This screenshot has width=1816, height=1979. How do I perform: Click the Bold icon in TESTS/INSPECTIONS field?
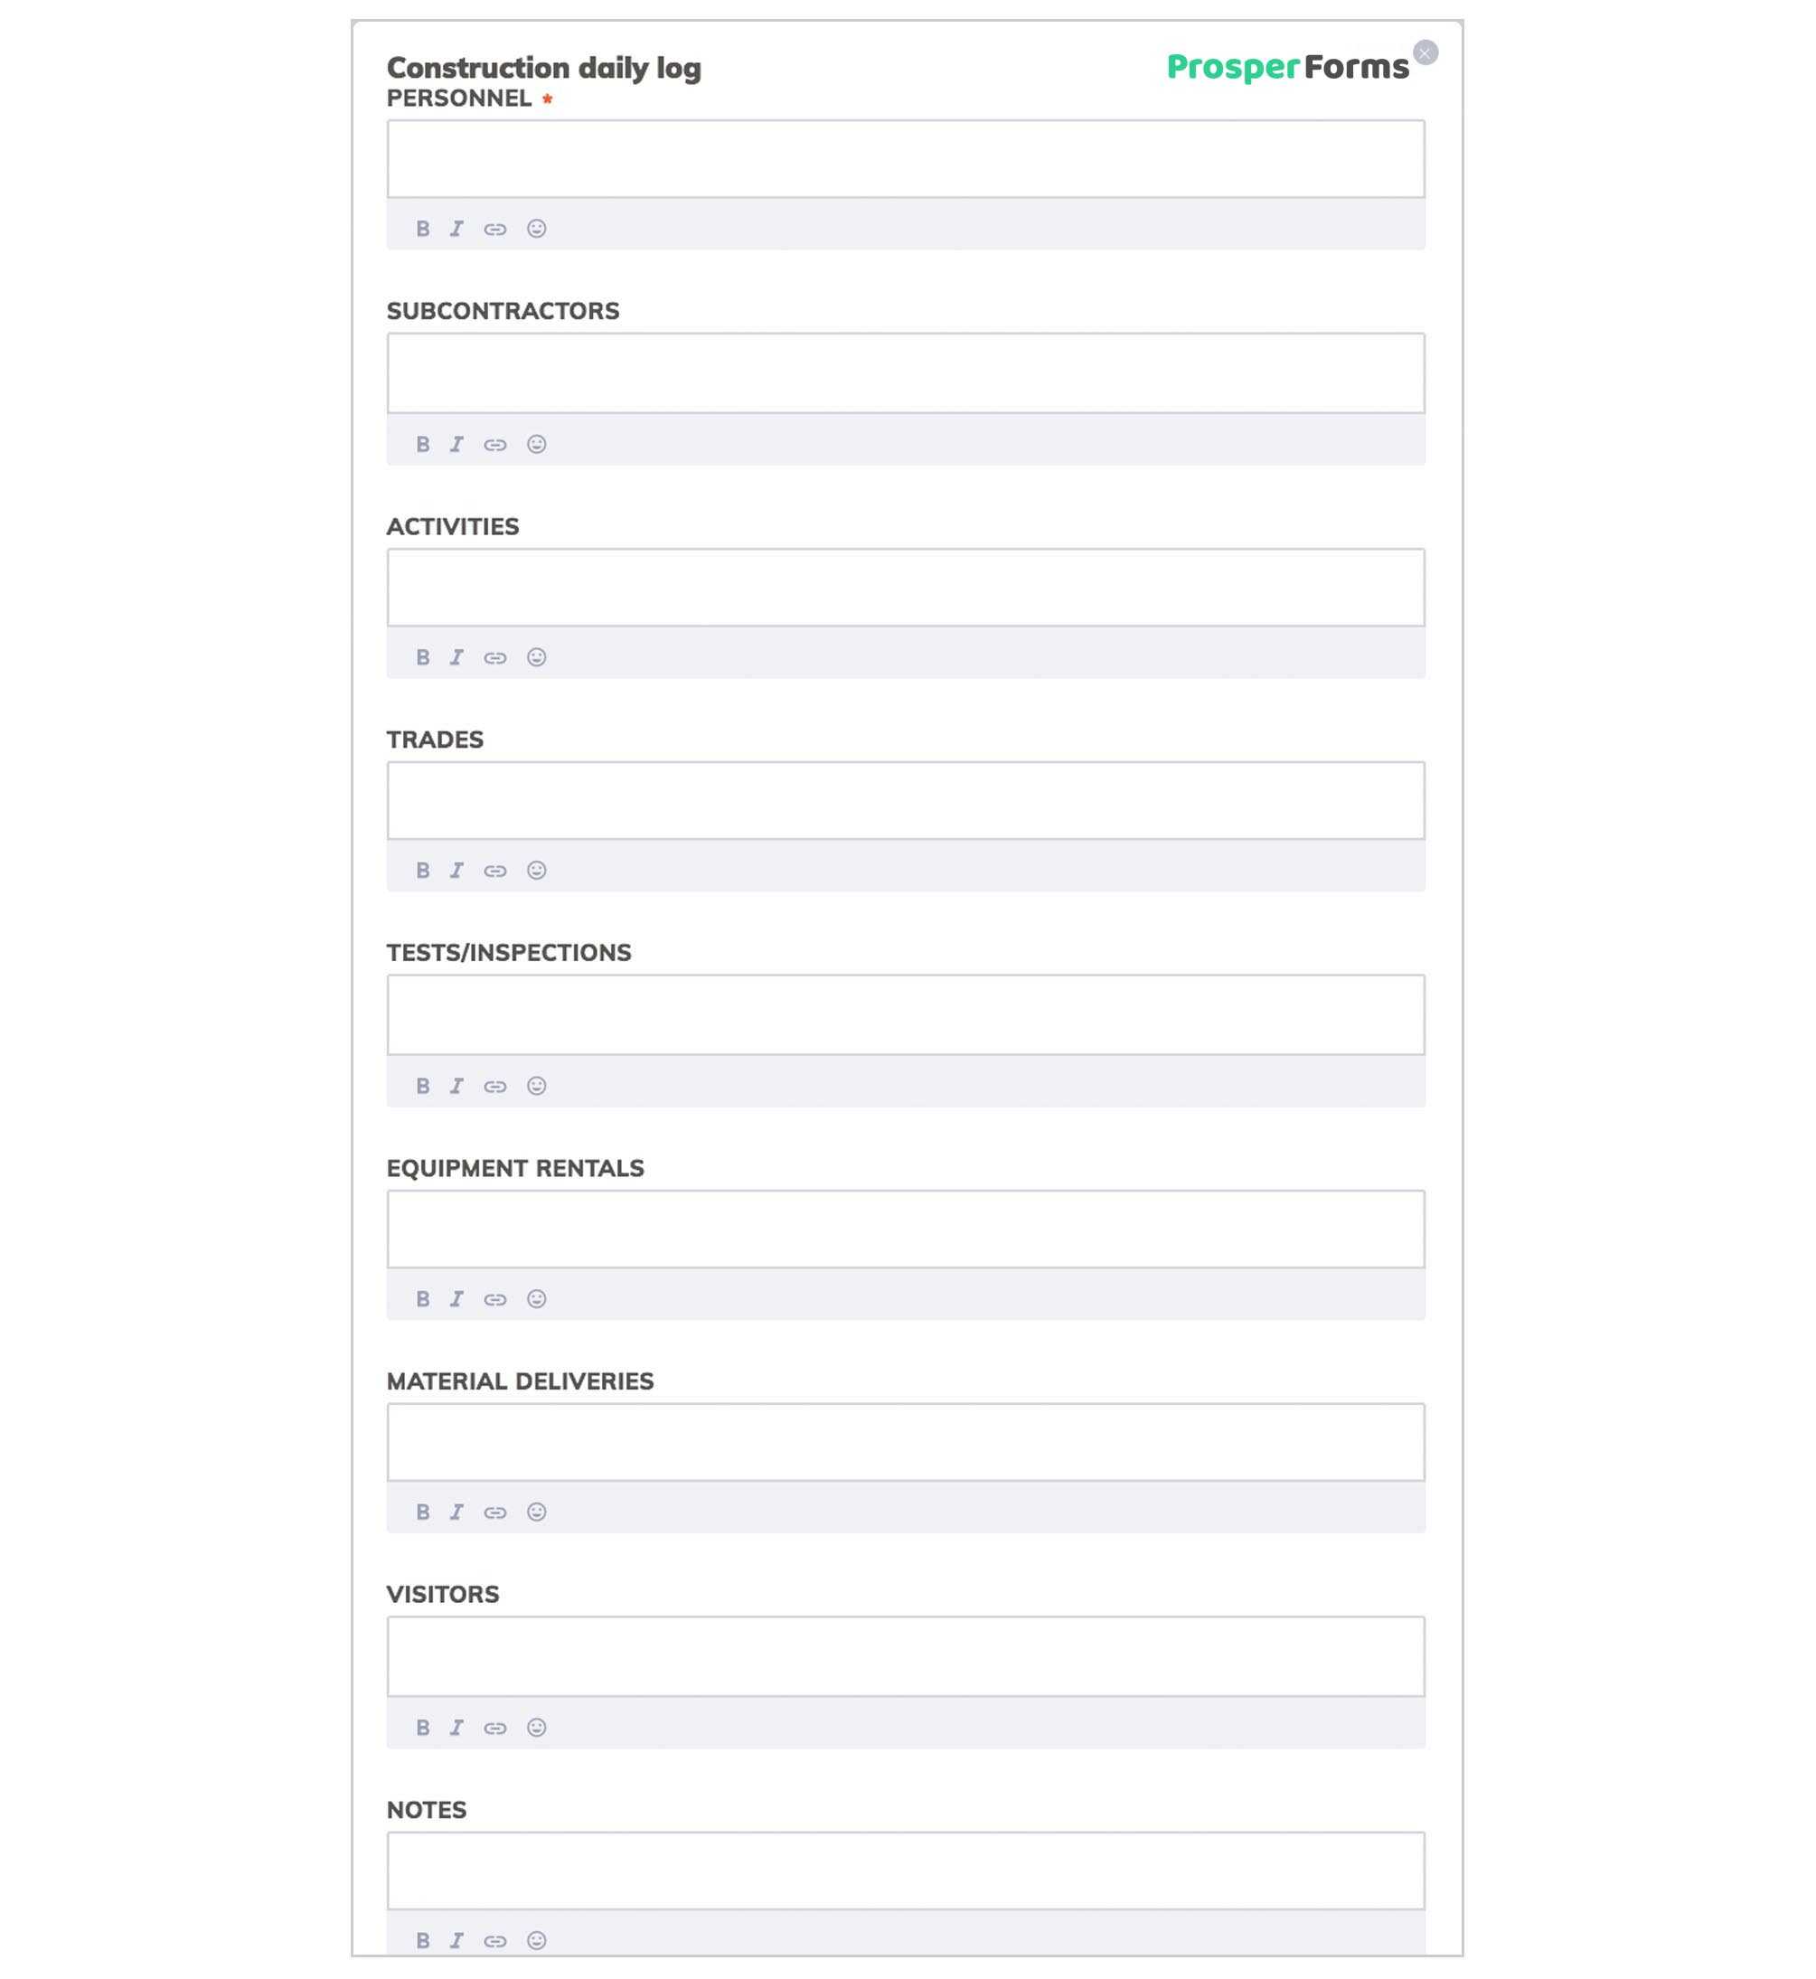tap(422, 1084)
